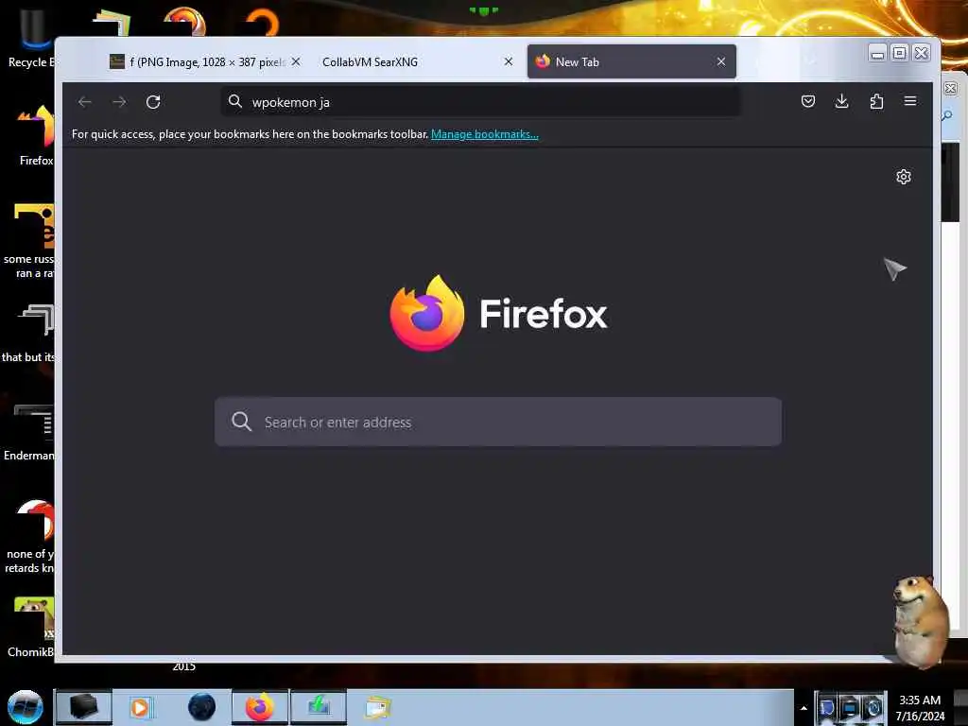
Task: Click the forward arrow button
Action: pos(119,102)
